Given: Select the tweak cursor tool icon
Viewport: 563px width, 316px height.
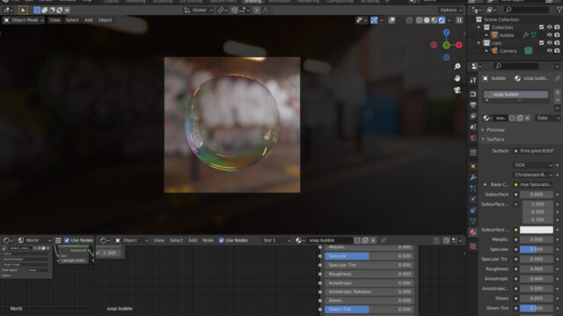Looking at the screenshot, I should tap(23, 10).
